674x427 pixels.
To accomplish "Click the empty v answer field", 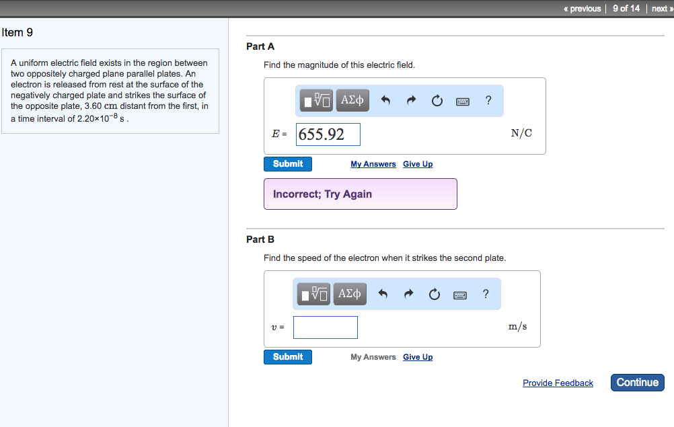I will tap(326, 327).
